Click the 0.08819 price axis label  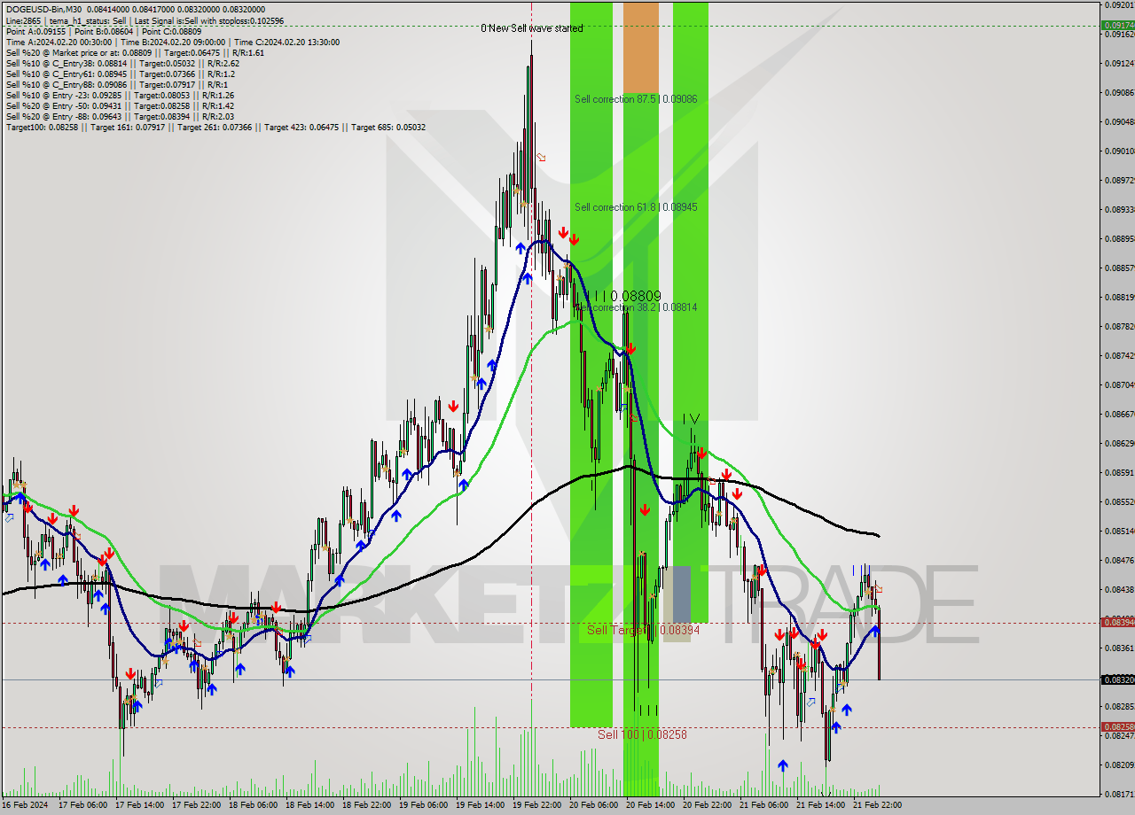[1120, 297]
